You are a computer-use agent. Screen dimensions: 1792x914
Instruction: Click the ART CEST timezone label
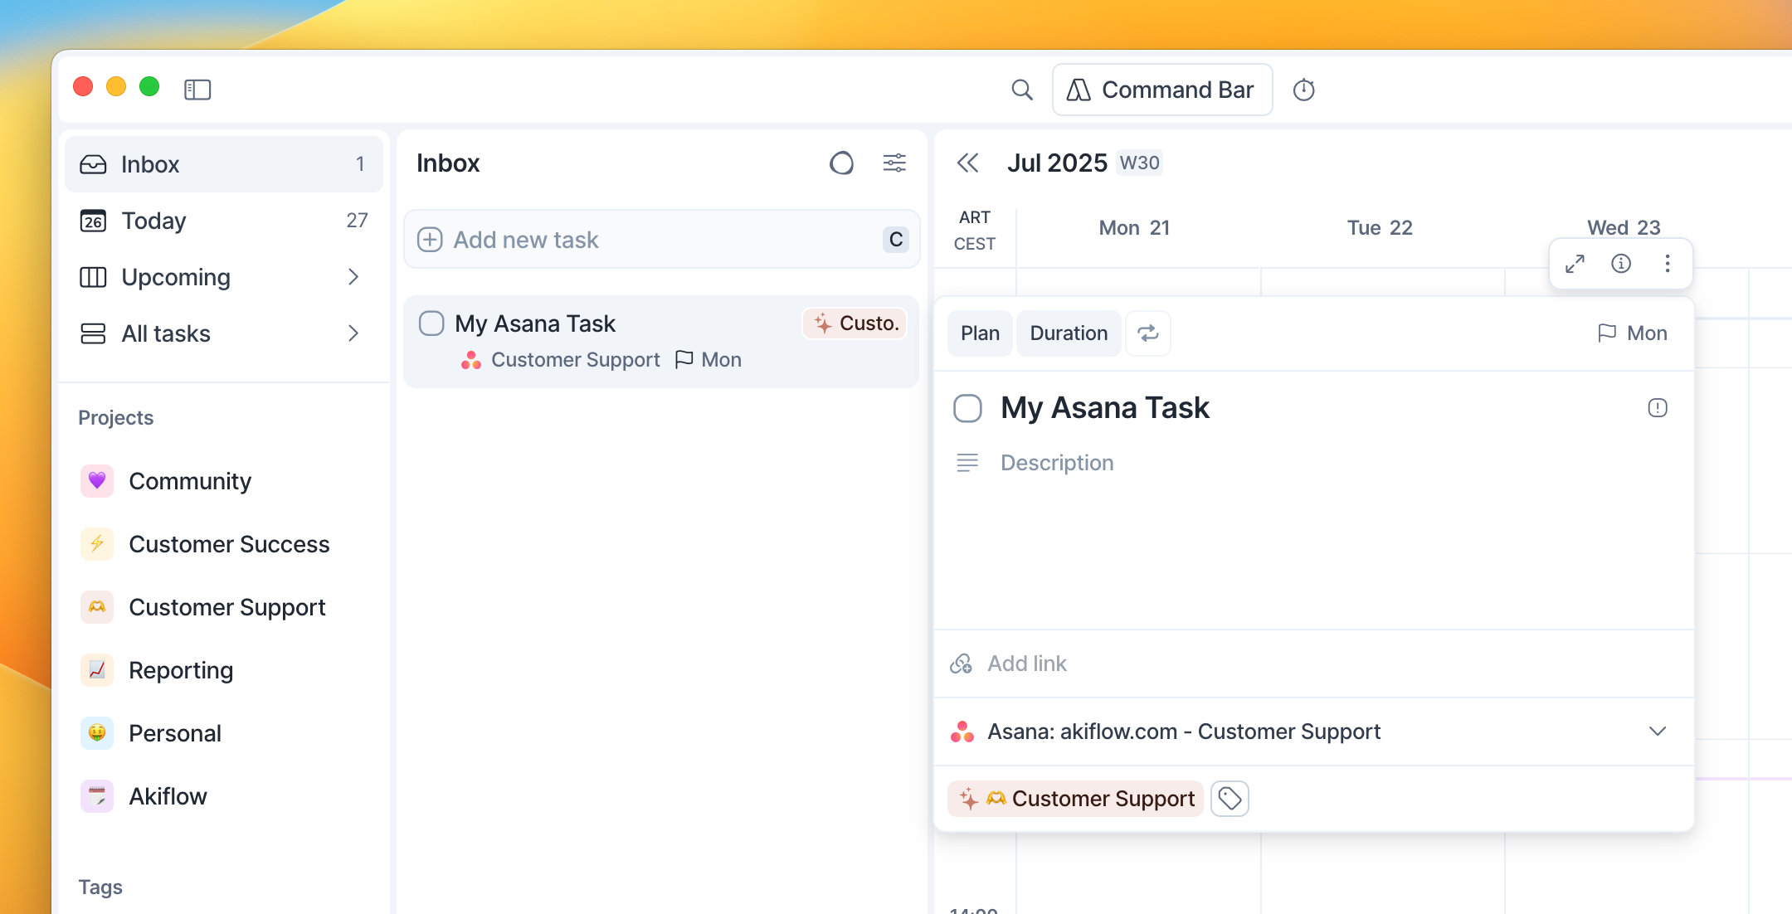pyautogui.click(x=975, y=231)
